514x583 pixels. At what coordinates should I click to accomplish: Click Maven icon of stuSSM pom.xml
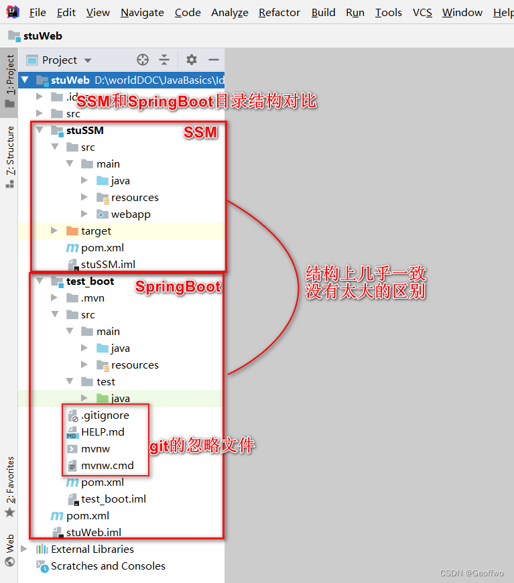point(72,248)
